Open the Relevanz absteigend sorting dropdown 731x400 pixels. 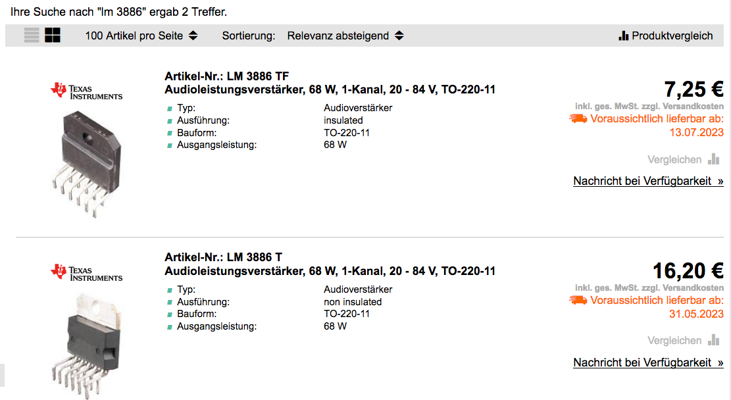tap(345, 36)
